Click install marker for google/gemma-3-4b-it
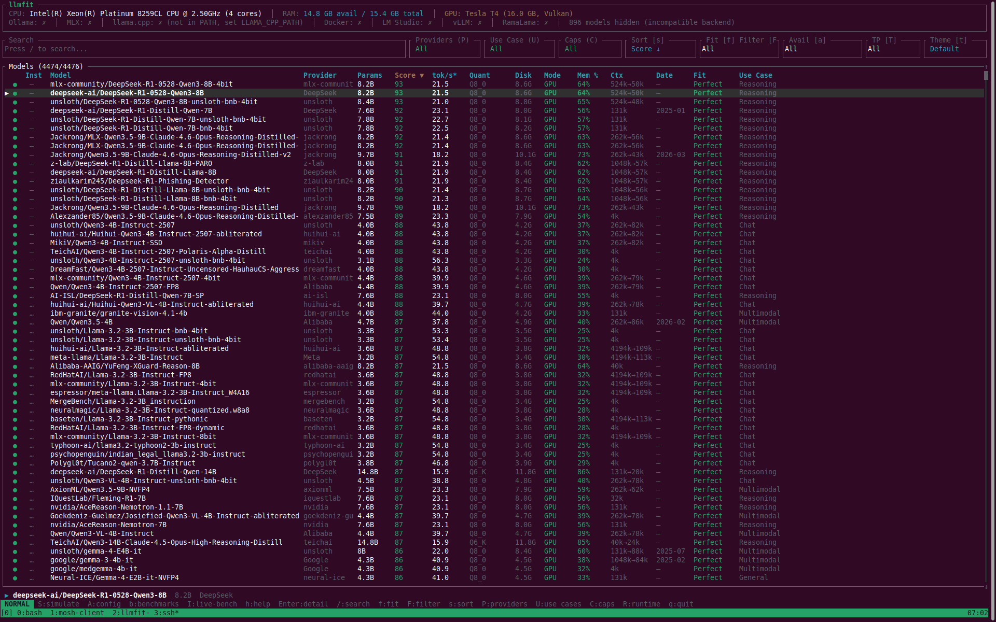 click(x=32, y=560)
